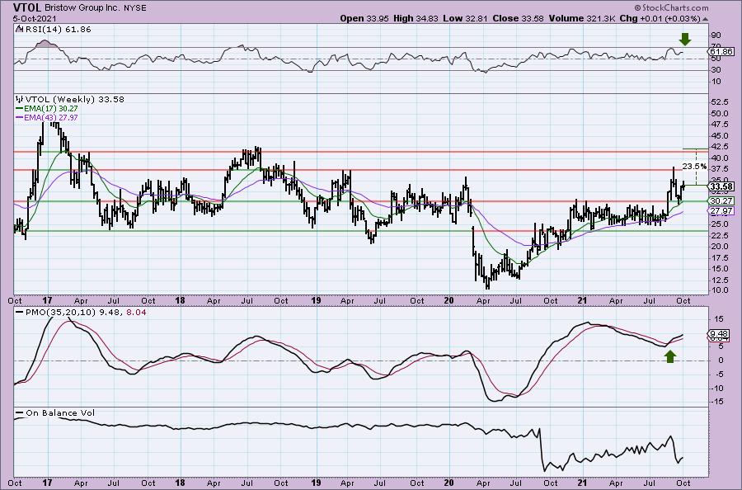Click the EMA(43) 27.97 legend text
Image resolution: width=742 pixels, height=490 pixels.
pyautogui.click(x=50, y=117)
